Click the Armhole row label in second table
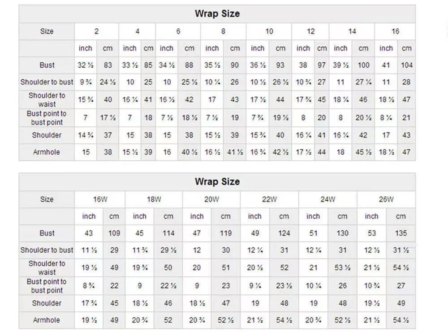The height and width of the screenshot is (332, 448). coord(47,320)
